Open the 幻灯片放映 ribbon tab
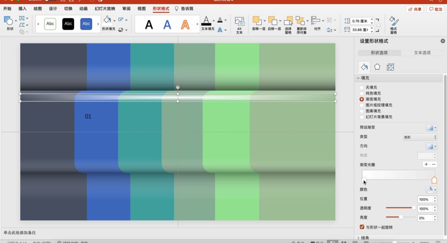This screenshot has width=447, height=243. click(x=105, y=9)
